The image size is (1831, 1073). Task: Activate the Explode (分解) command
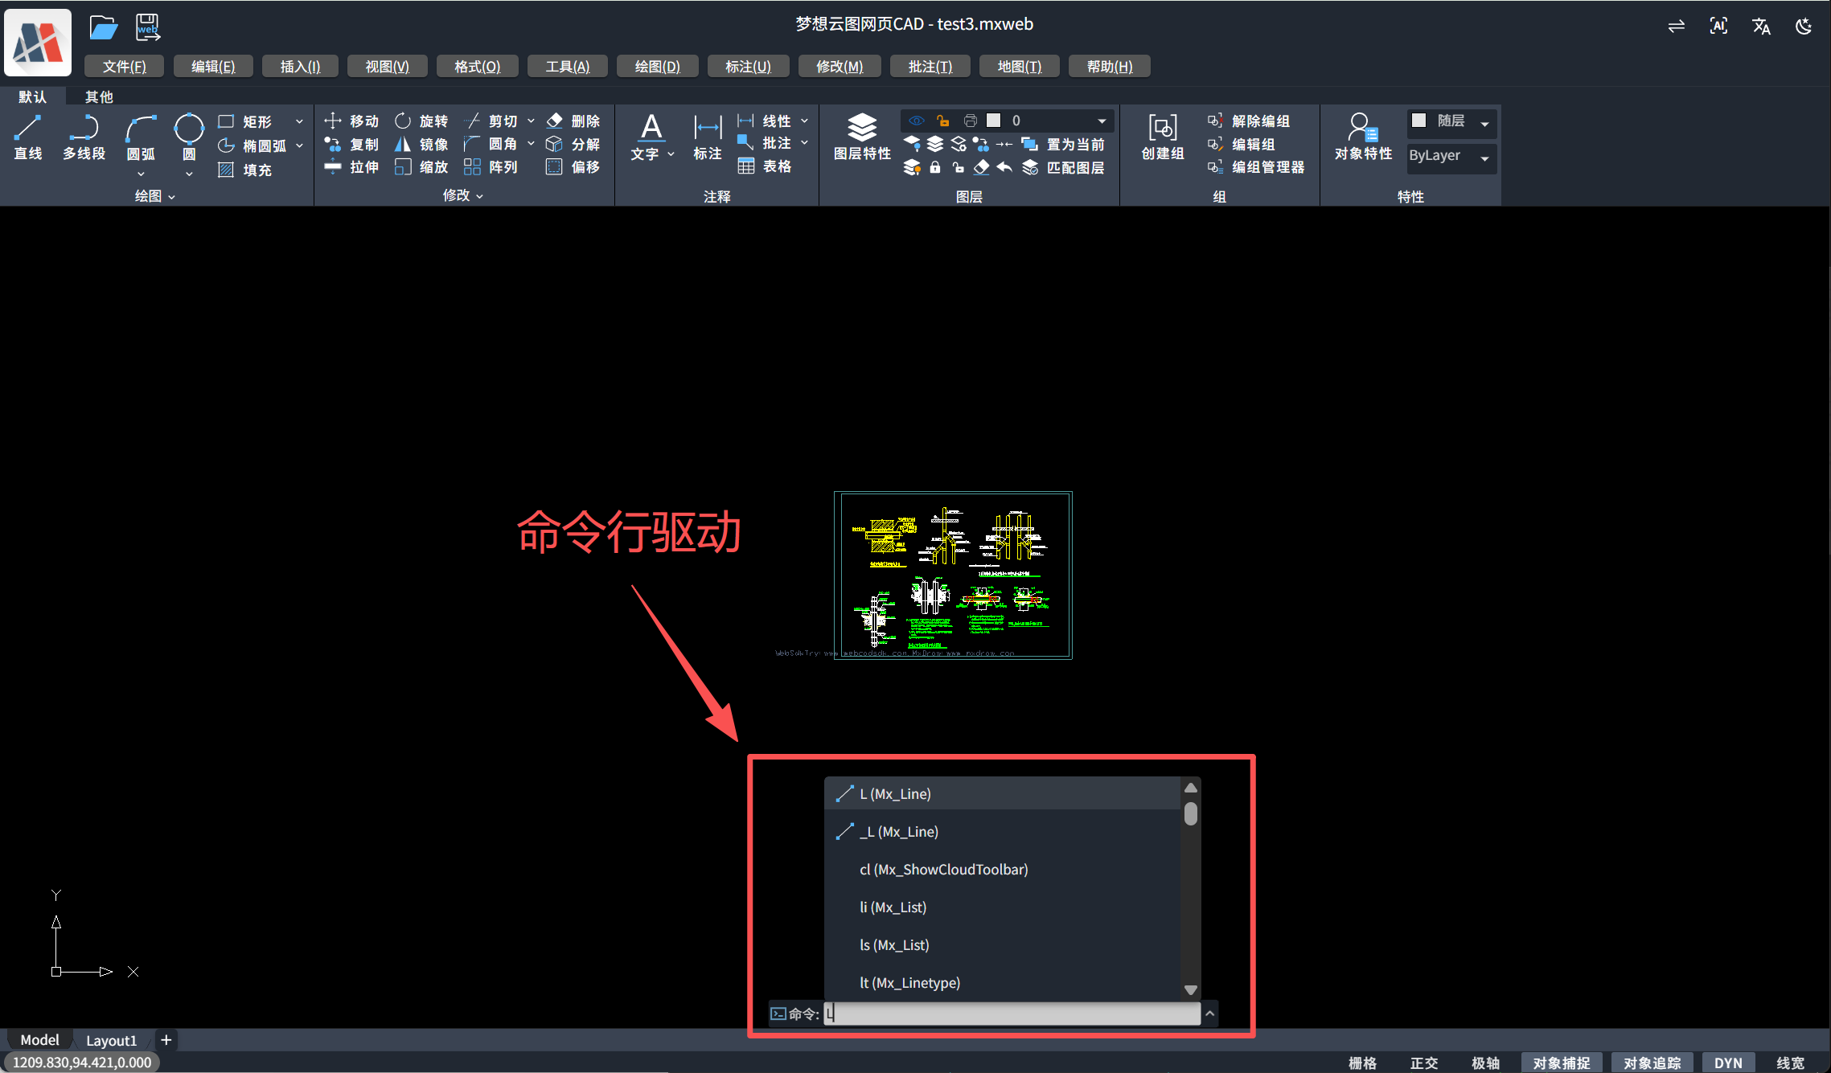pos(573,144)
